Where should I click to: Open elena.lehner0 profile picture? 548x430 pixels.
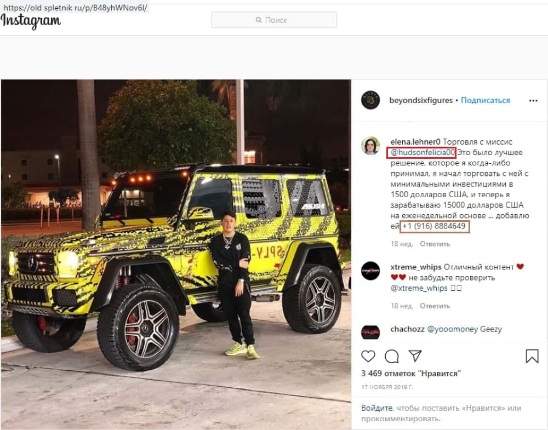tap(370, 145)
